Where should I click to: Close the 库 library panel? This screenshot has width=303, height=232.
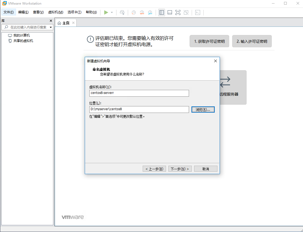(51, 21)
